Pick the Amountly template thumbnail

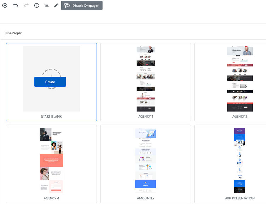tap(145, 160)
